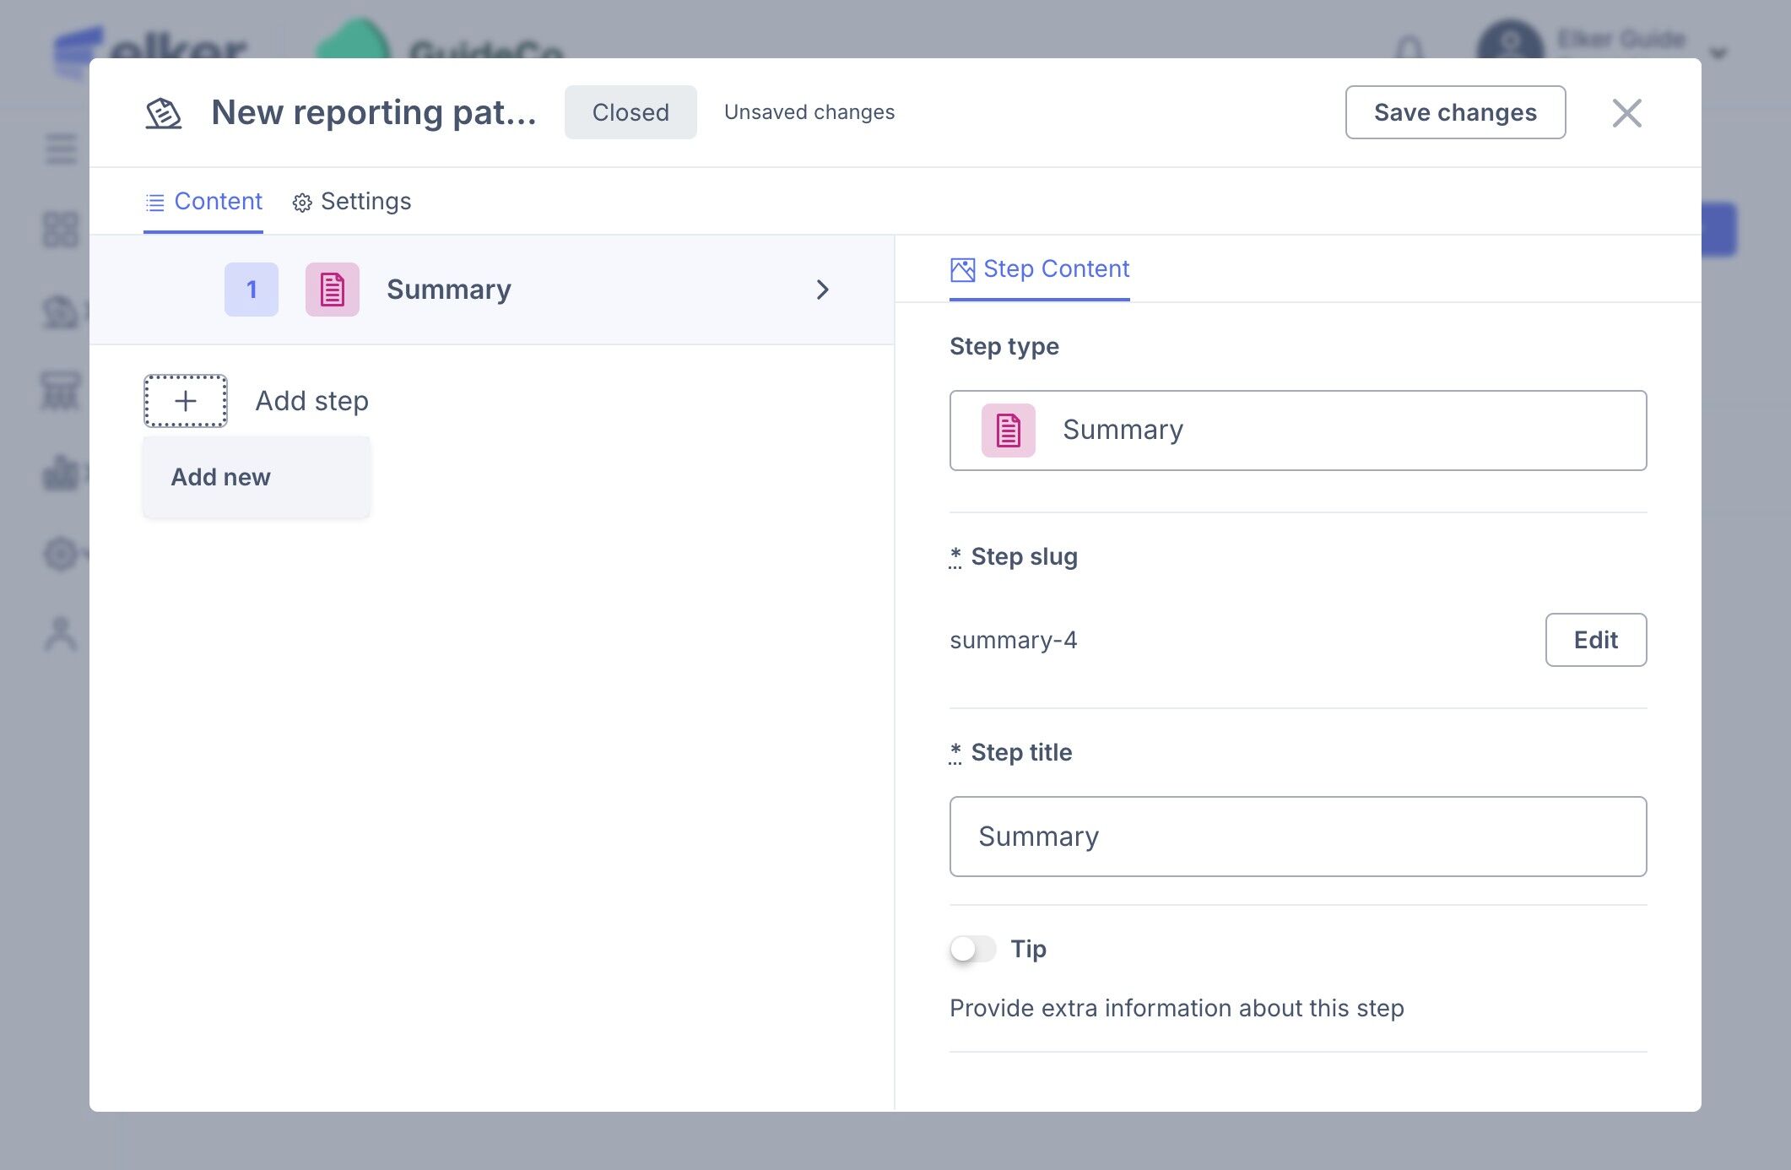
Task: Click into the Step title input field
Action: [1297, 837]
